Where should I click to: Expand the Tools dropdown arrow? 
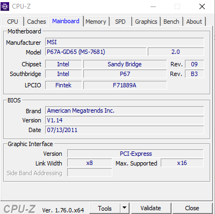coord(125,209)
